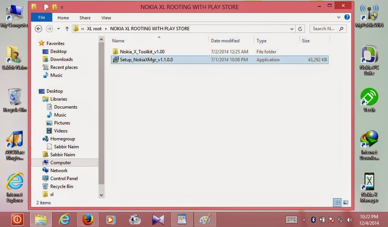Open the Sabbir Naim desktop folder
This screenshot has height=227, width=388.
pyautogui.click(x=14, y=58)
